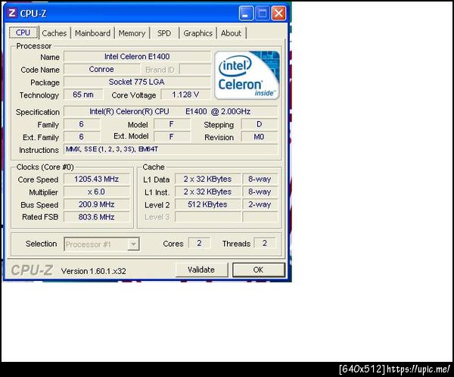Click the Revision value 'M0'
Screen dimensions: 454x377
(x=259, y=137)
